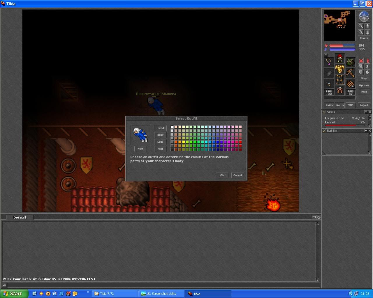Click the chat message input field
This screenshot has height=298, width=373.
pyautogui.click(x=163, y=285)
